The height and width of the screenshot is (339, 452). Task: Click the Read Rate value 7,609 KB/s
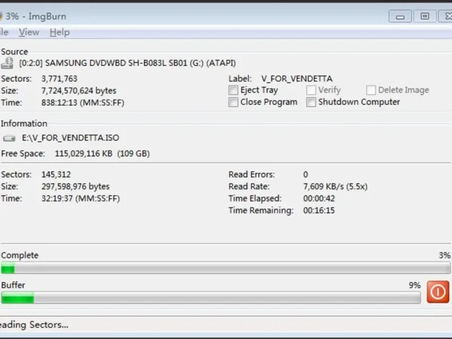click(x=335, y=186)
